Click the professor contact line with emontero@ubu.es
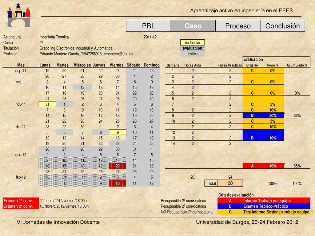The width and height of the screenshot is (315, 236). coord(86,54)
